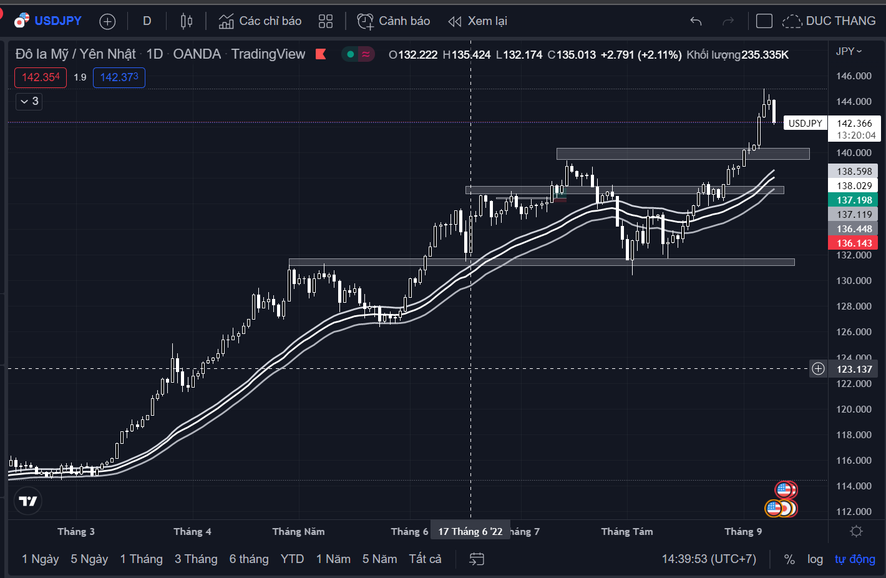Select the Tất cả date range

425,559
